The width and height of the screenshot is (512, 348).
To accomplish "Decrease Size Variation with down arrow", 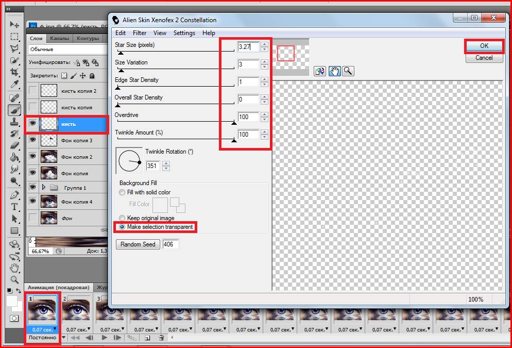I will coord(264,67).
